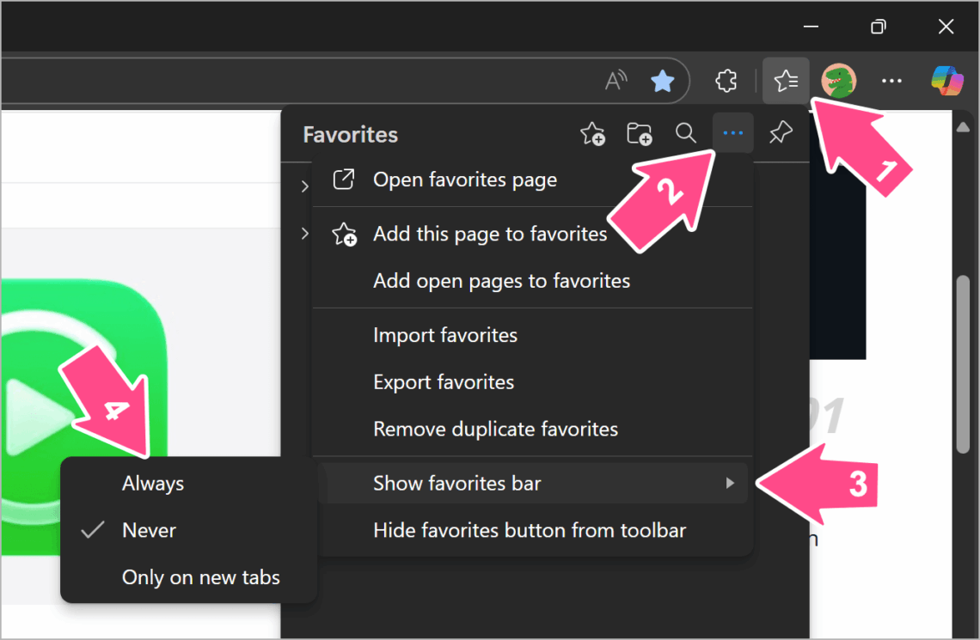The image size is (980, 640).
Task: Select Always for showing favorites bar
Action: pos(152,483)
